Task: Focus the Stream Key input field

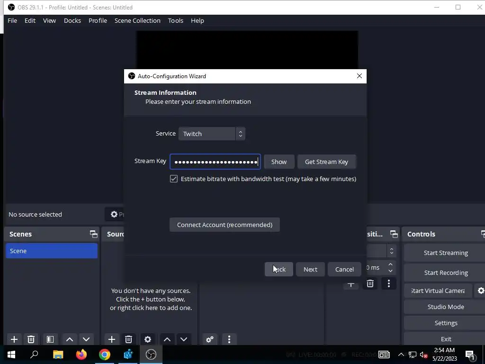Action: [216, 162]
